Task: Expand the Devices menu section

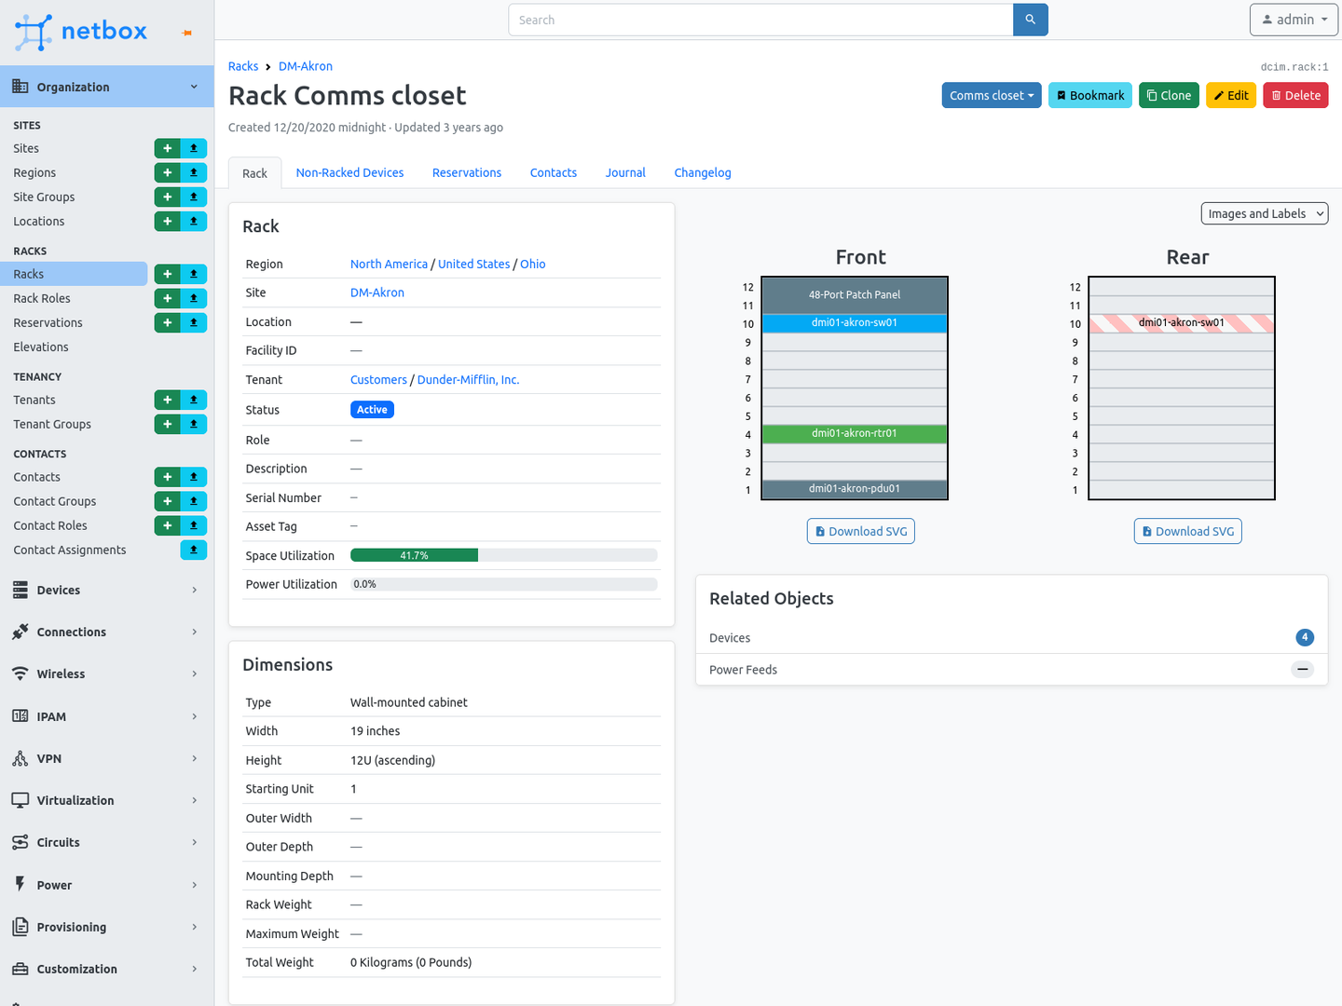Action: (x=106, y=590)
